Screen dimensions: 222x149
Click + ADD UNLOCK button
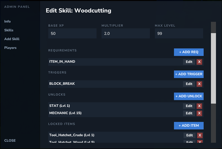point(189,96)
